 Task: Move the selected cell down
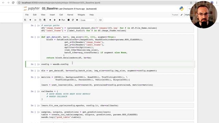click(55, 20)
